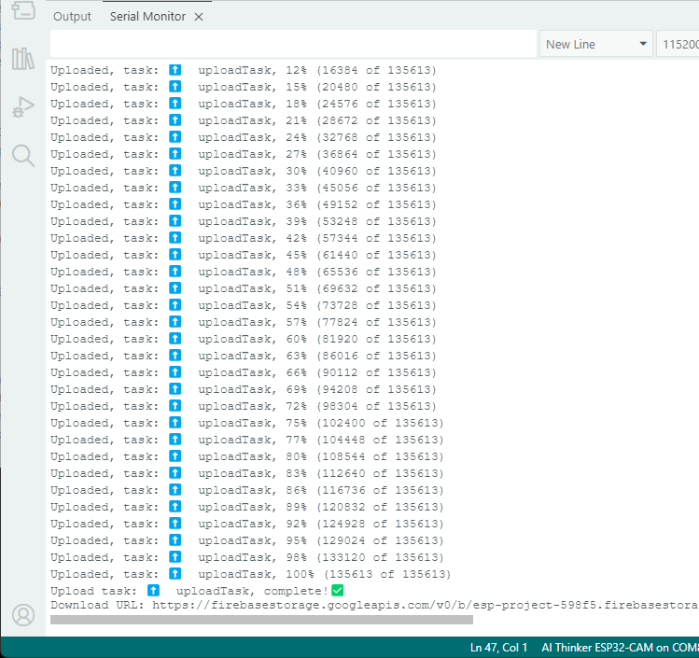The image size is (699, 658).
Task: Click the green checkmark after 'complete!'
Action: point(338,591)
